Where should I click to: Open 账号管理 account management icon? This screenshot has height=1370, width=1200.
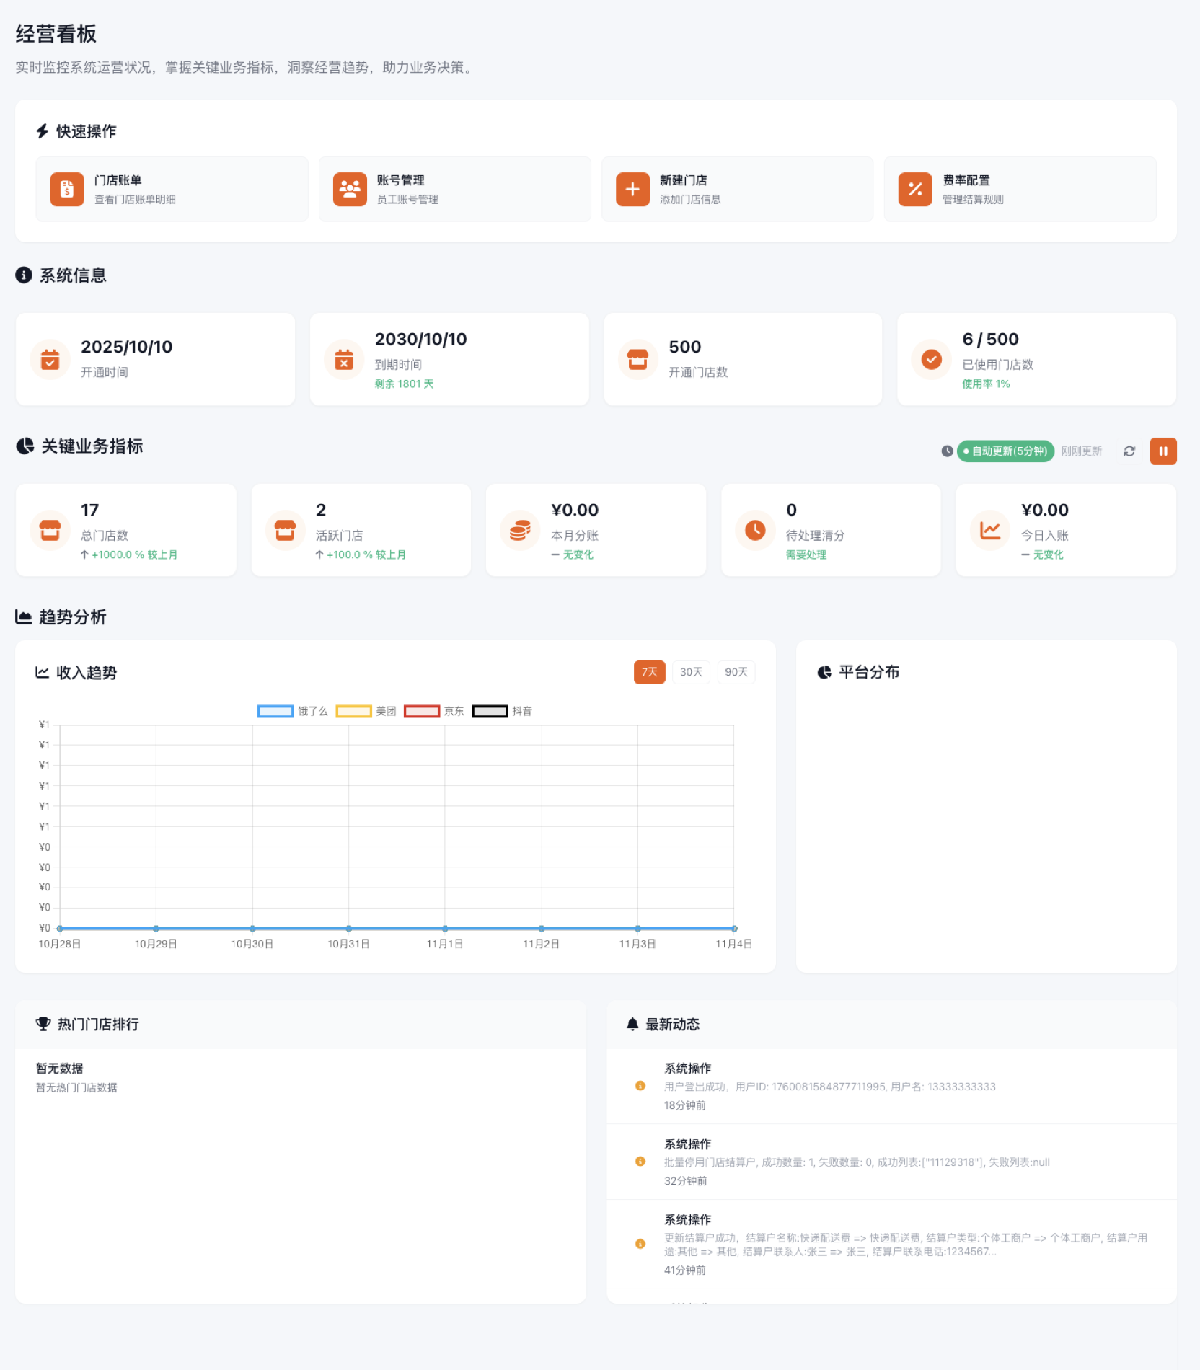pyautogui.click(x=350, y=189)
